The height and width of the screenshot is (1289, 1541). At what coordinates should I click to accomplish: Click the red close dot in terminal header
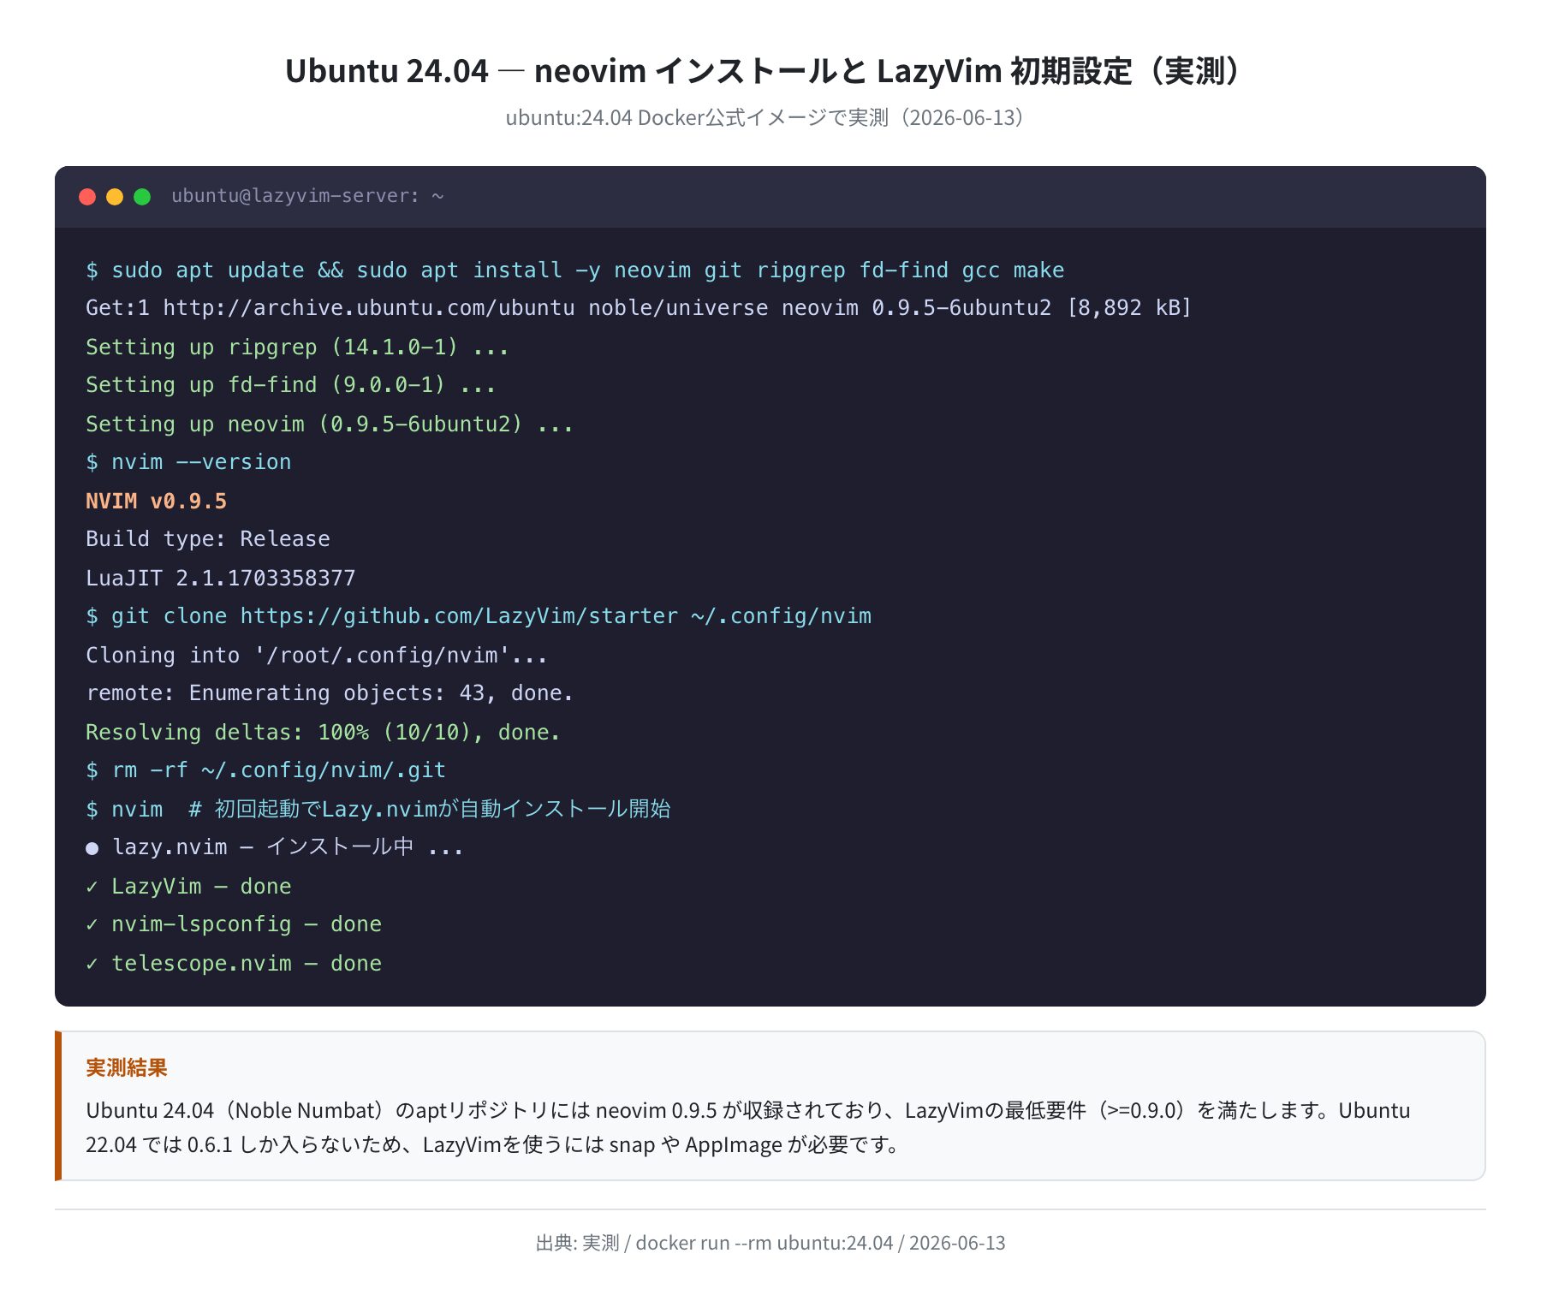[x=87, y=197]
